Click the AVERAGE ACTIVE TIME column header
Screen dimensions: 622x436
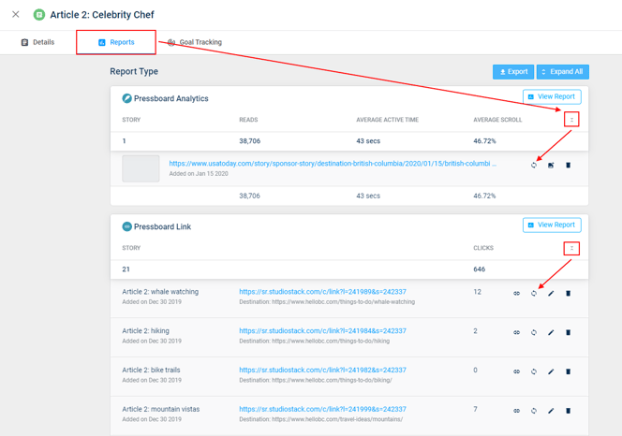click(x=387, y=120)
